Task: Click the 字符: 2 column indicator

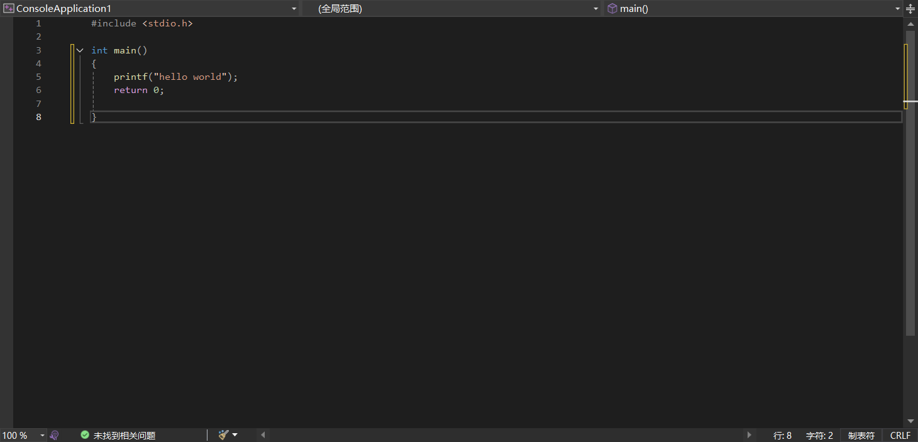Action: pyautogui.click(x=819, y=435)
